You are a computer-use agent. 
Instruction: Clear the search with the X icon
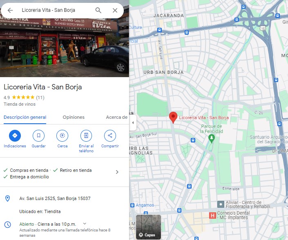click(115, 10)
